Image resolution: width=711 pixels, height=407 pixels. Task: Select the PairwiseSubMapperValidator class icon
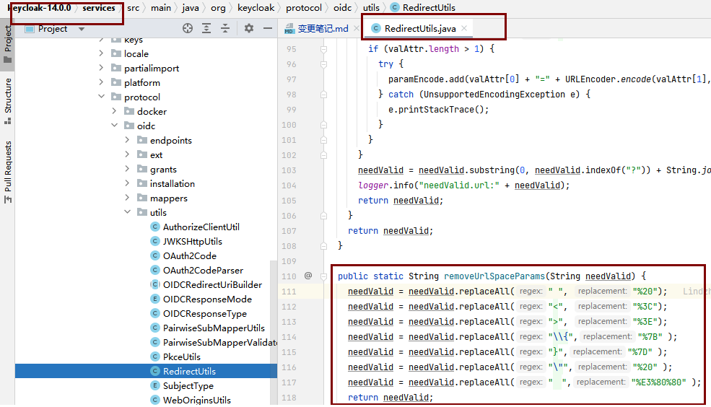pyautogui.click(x=155, y=342)
